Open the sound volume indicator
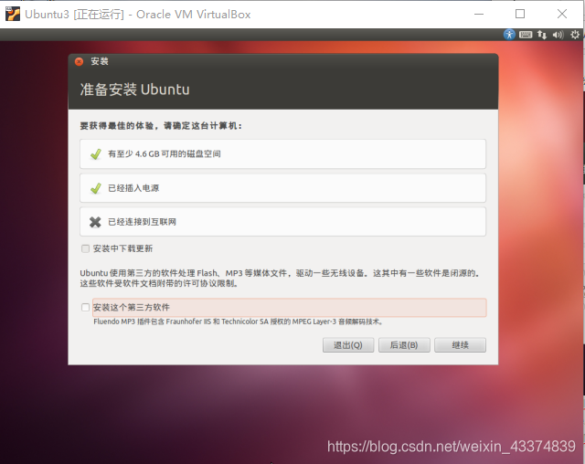Viewport: 585px width, 464px height. click(558, 35)
